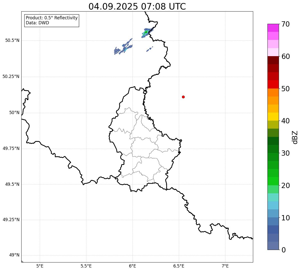301x271 pixels.
Task: Click the 'Product: 0.5° Reflectivity' label
Action: (52, 18)
